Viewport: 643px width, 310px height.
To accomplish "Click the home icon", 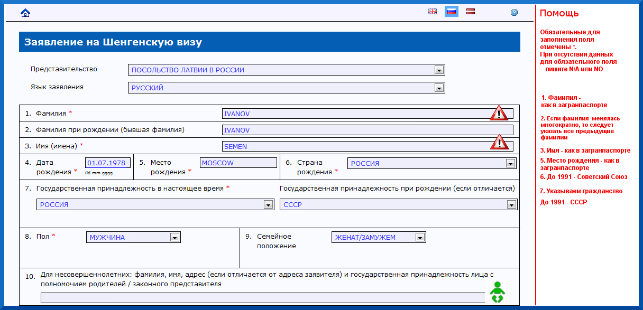I will [x=25, y=13].
